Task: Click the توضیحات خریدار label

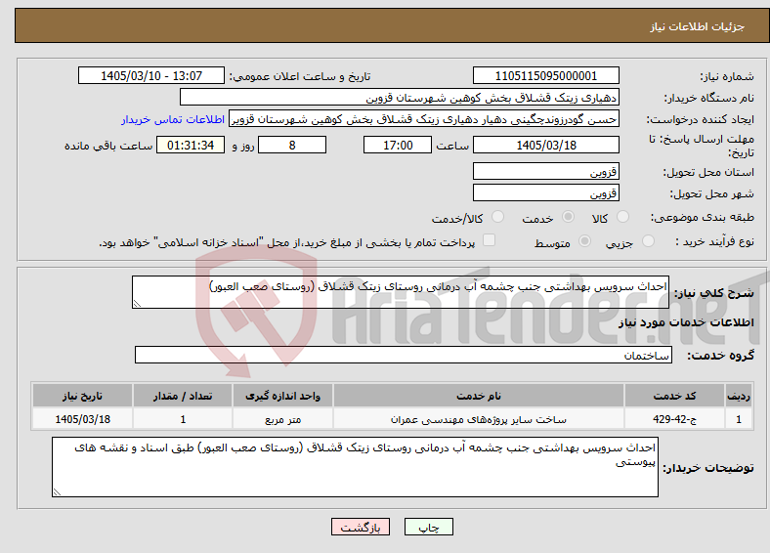Action: [708, 468]
